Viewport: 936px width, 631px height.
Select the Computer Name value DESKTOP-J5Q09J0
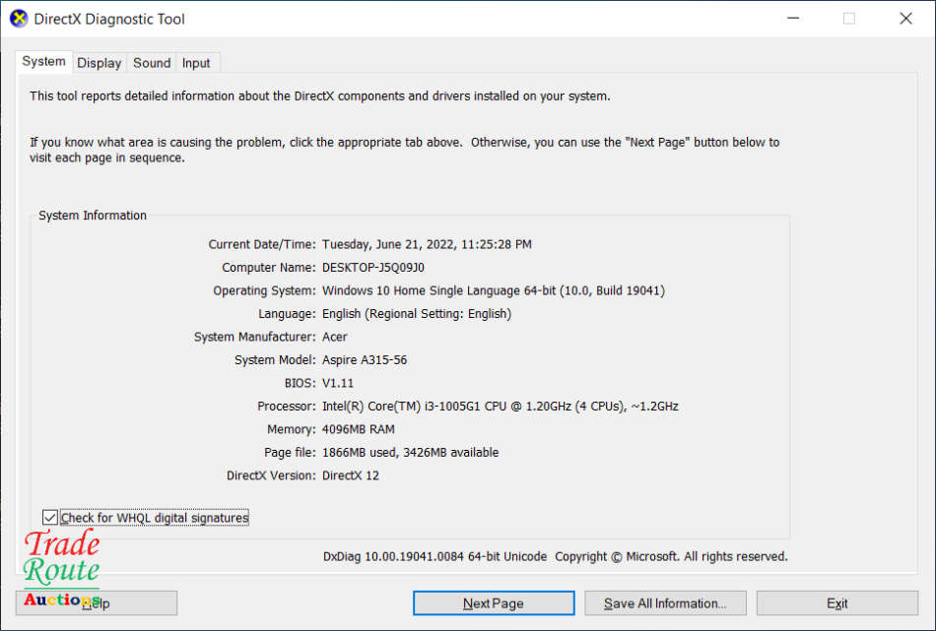click(x=374, y=268)
